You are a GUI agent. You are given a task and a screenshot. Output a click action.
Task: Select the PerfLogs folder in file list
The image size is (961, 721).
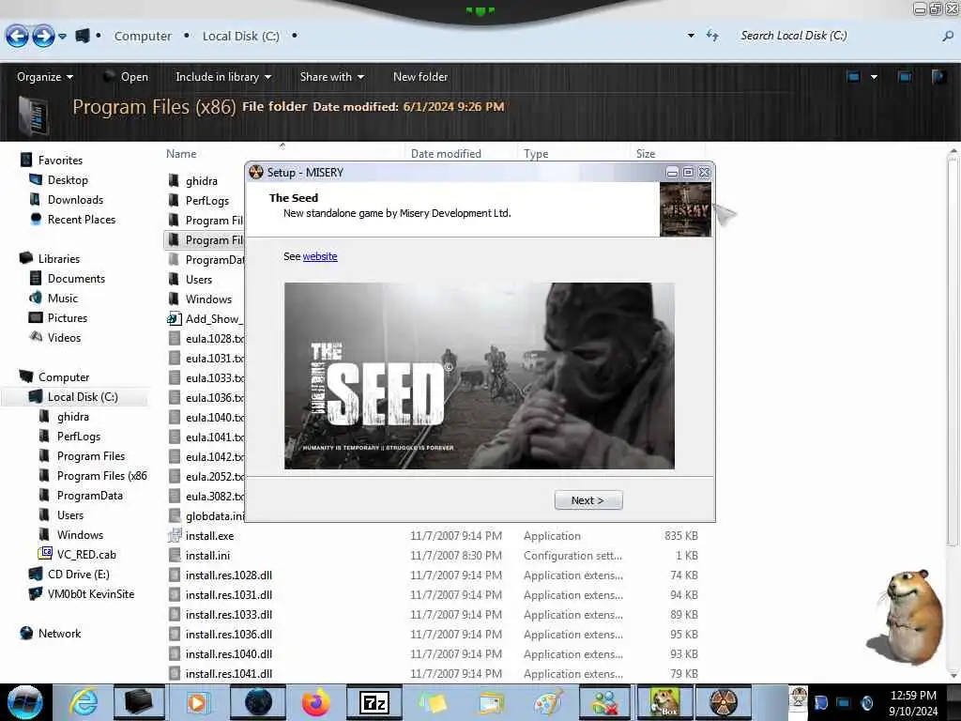click(207, 201)
